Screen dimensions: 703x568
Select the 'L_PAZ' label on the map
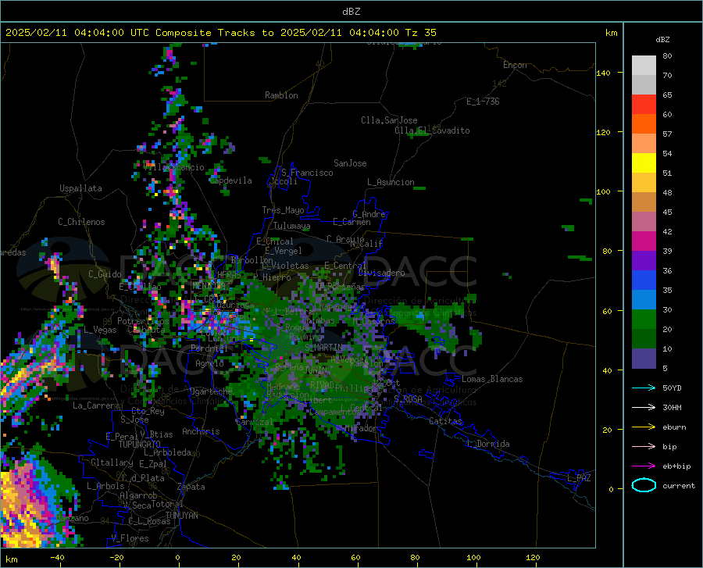coord(580,478)
